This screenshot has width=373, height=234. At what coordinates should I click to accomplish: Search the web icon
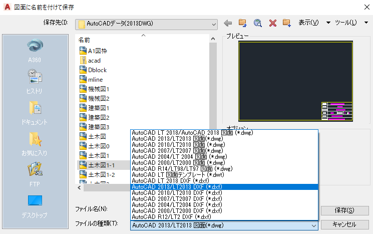(258, 23)
